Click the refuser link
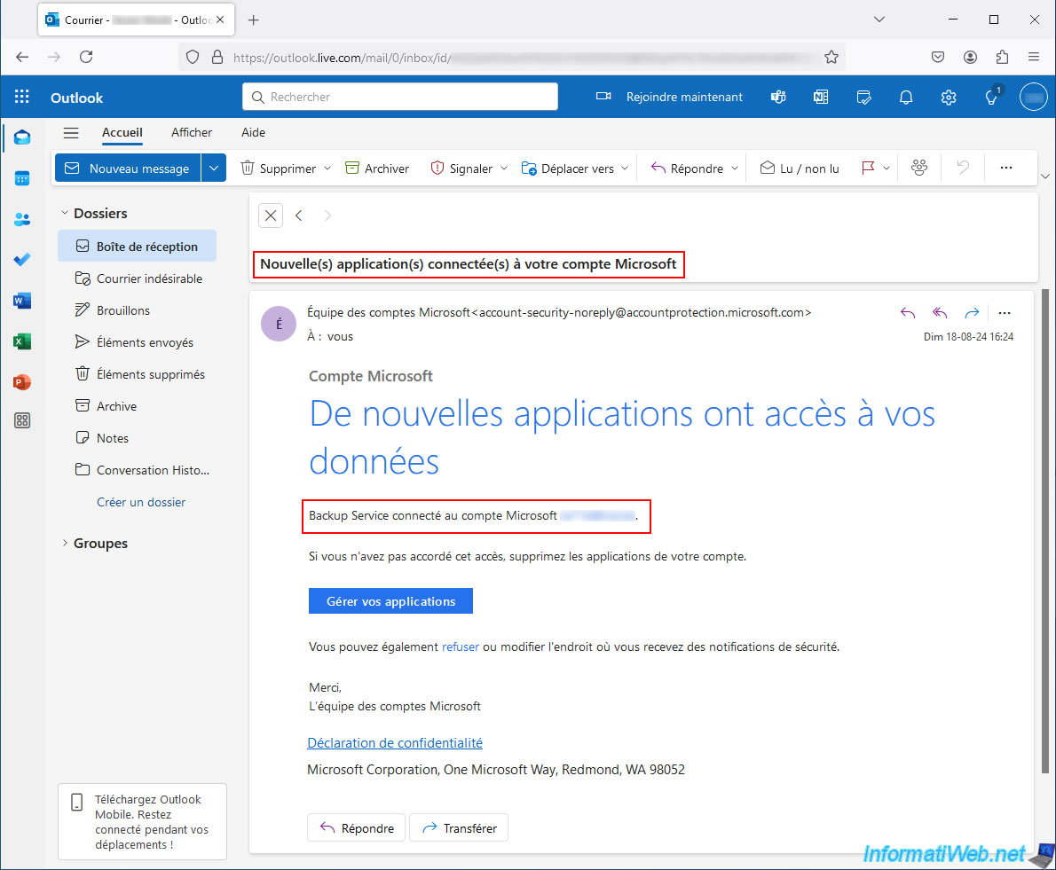 tap(461, 647)
